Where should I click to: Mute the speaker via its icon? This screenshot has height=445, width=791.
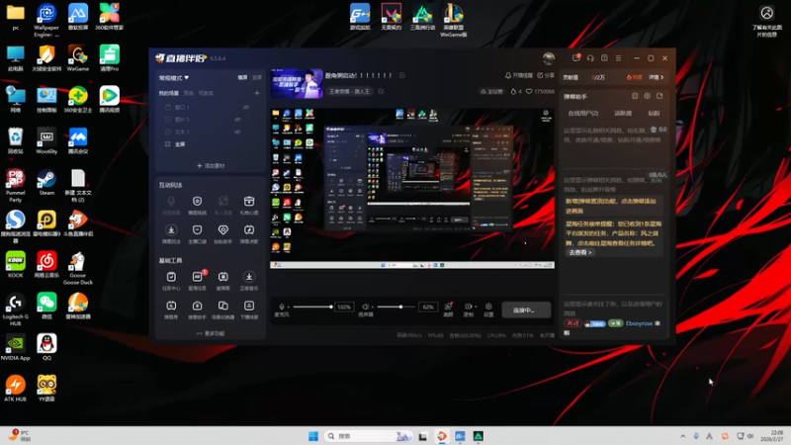[365, 307]
